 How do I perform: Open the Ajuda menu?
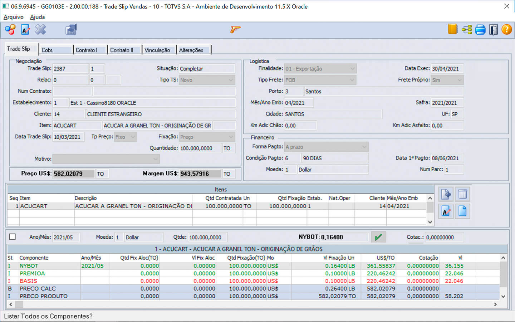click(37, 17)
